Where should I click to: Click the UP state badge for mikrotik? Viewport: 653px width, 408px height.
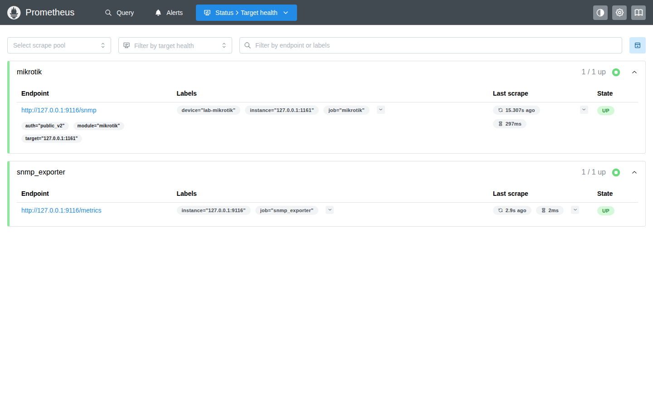(x=606, y=111)
